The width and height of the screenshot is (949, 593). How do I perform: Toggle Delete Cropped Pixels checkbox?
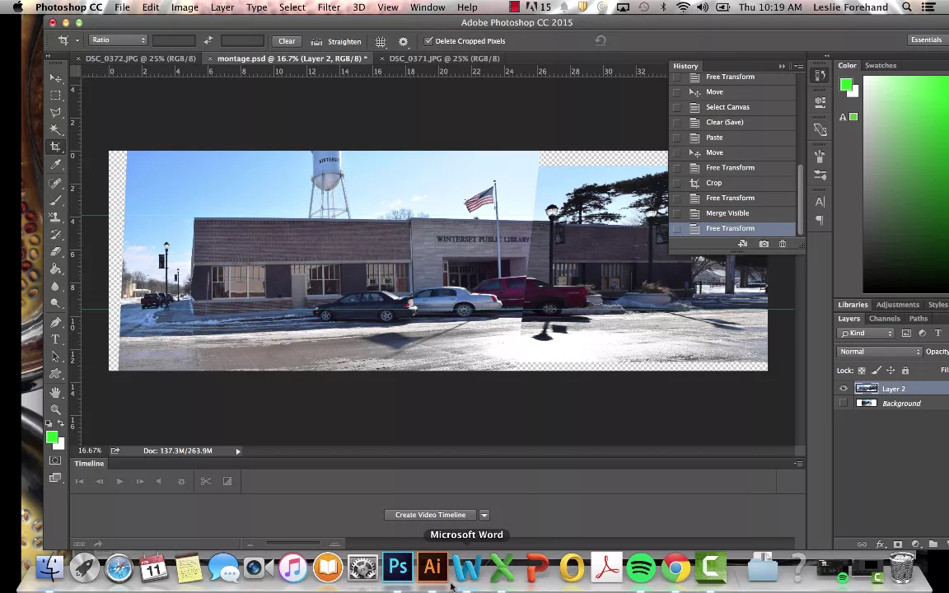(428, 41)
